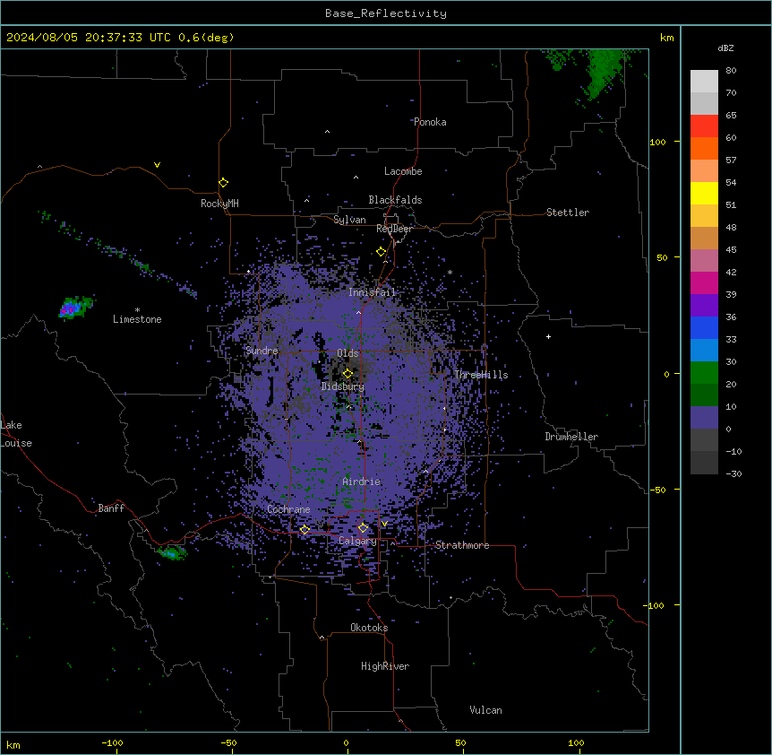This screenshot has width=772, height=755.
Task: Select the Banff town label
Action: pos(111,508)
